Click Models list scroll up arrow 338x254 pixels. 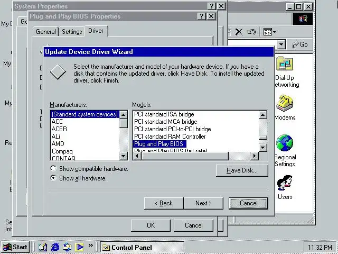pyautogui.click(x=263, y=115)
